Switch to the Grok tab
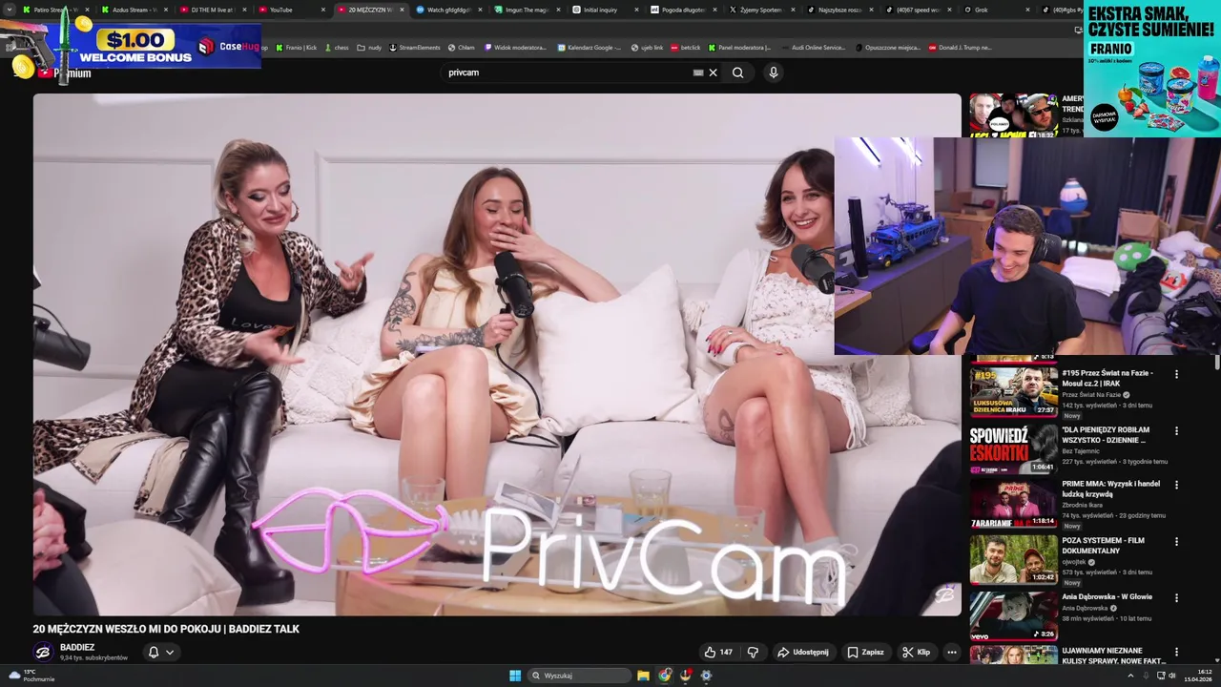Image resolution: width=1221 pixels, height=687 pixels. pos(996,10)
